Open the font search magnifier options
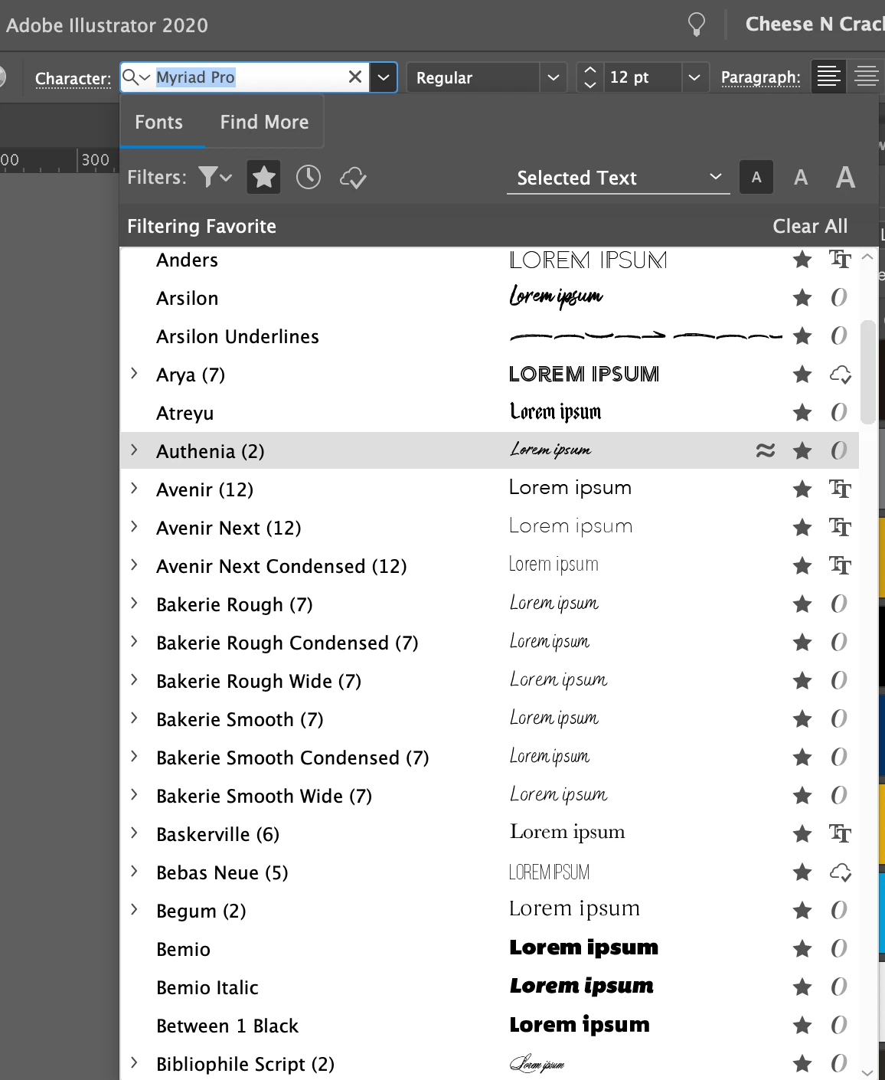Screen dimensions: 885x1080 136,77
